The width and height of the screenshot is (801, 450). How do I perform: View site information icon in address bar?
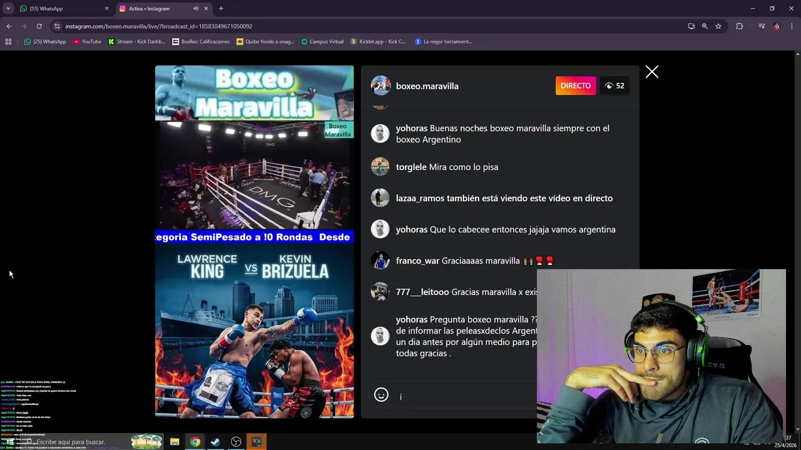(57, 26)
